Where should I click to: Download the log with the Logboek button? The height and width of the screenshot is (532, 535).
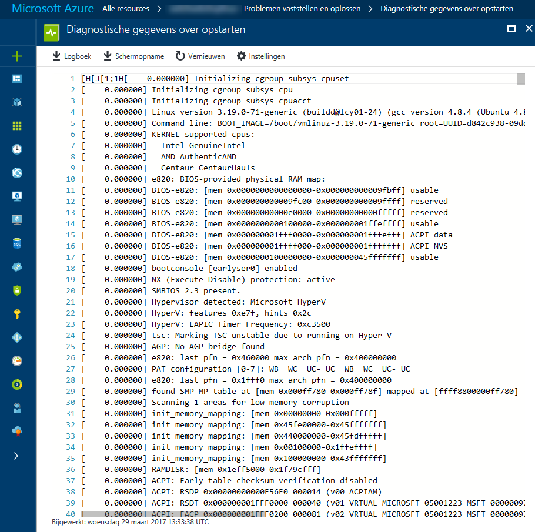(72, 56)
